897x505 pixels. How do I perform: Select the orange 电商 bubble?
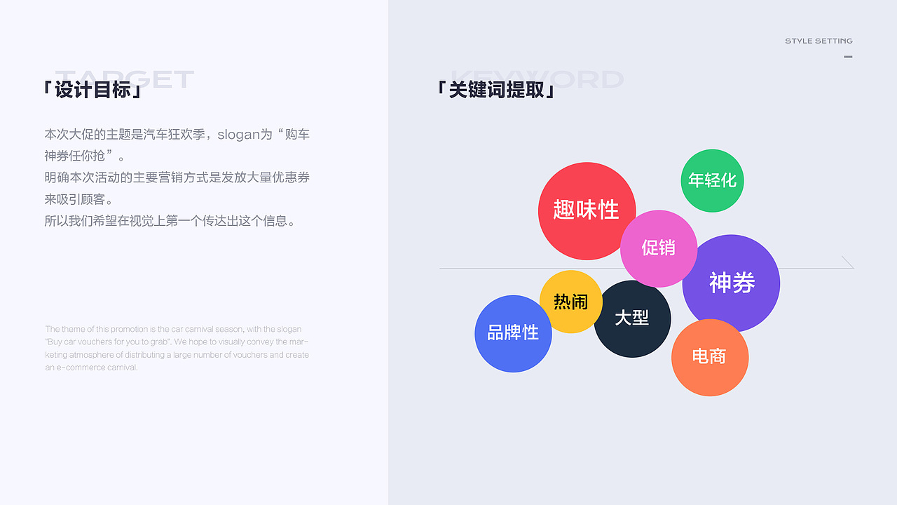pos(710,358)
